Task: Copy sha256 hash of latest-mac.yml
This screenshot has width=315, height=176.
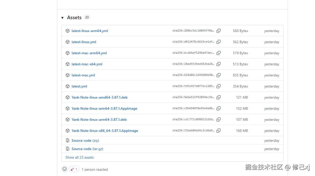Action: [219, 75]
